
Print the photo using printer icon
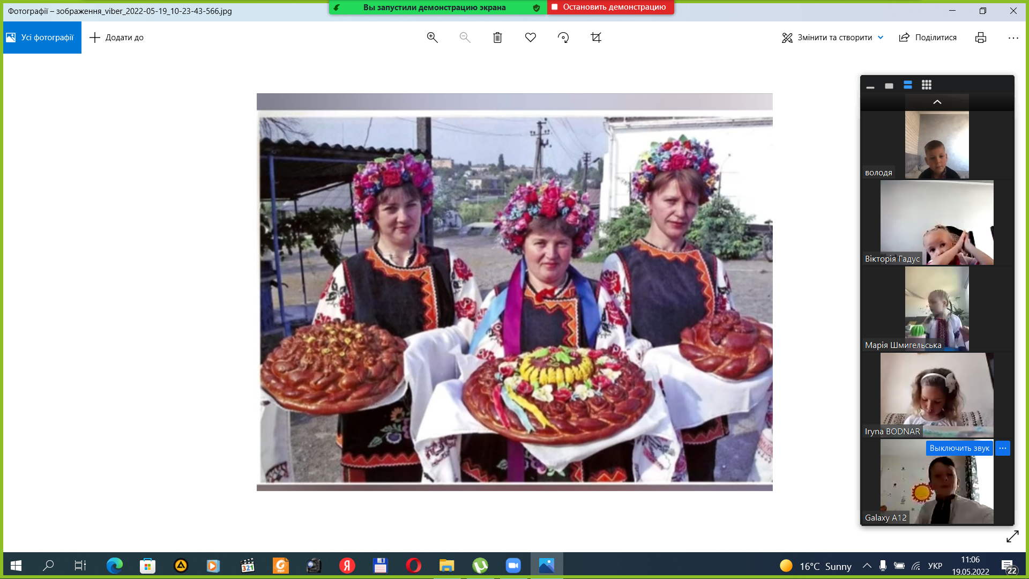tap(981, 38)
